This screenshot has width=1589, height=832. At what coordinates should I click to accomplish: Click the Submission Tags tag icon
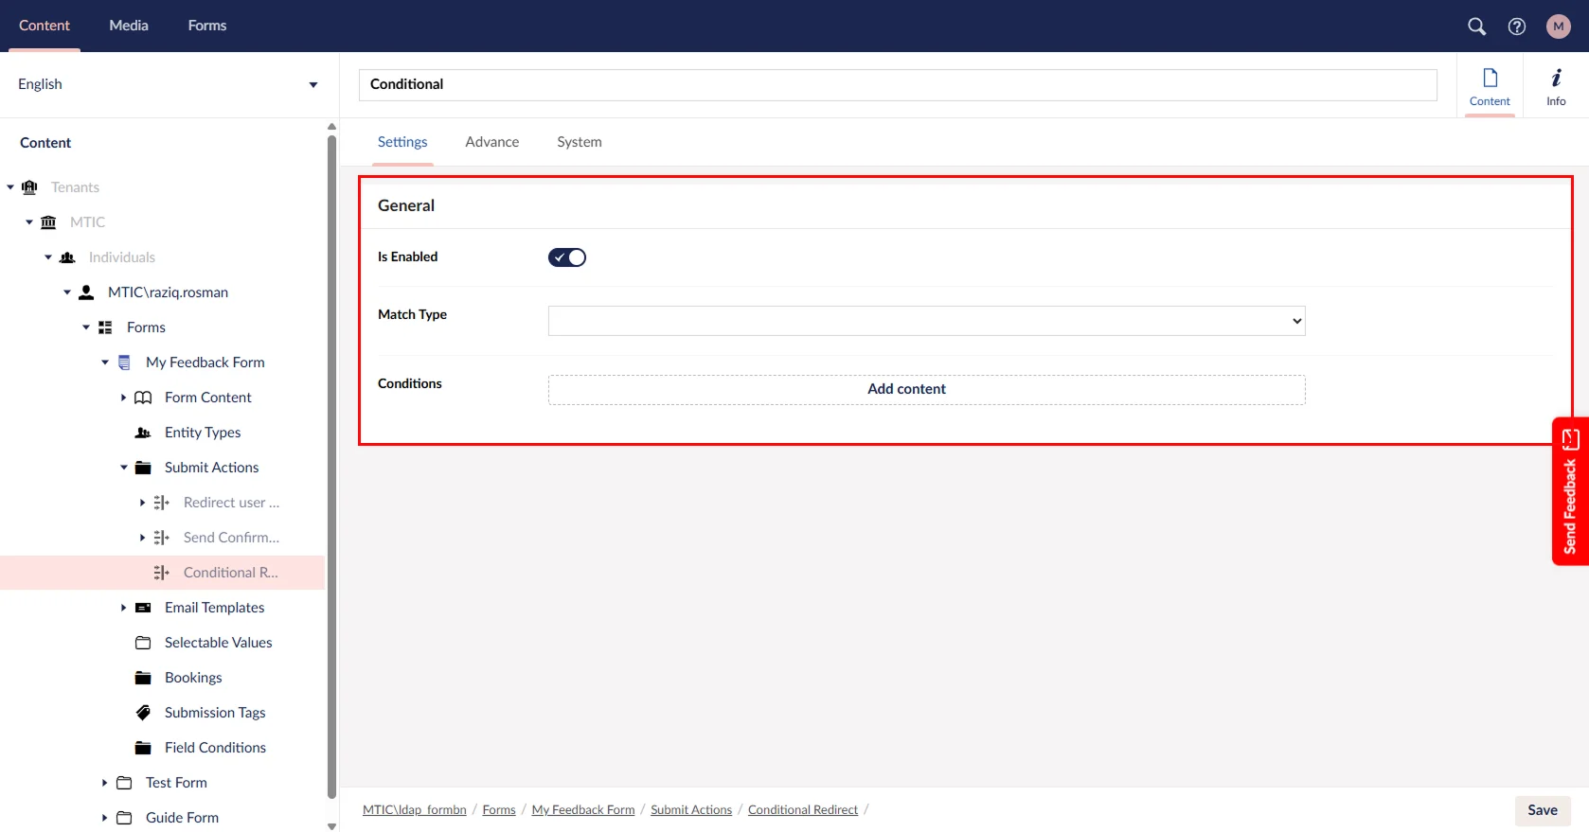143,713
